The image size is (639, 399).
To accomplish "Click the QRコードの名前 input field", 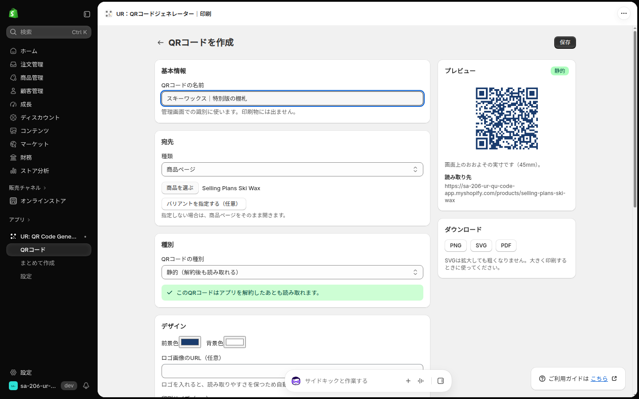I will tap(292, 98).
